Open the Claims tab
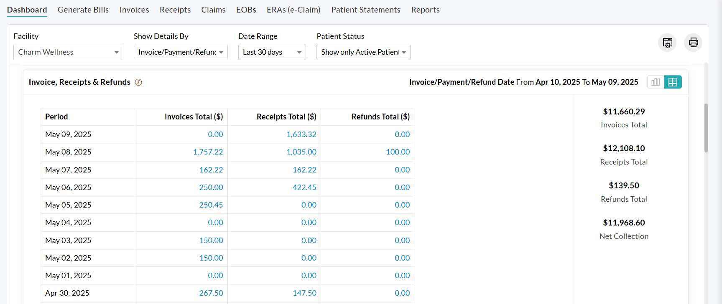Viewport: 722px width, 304px height. [213, 10]
